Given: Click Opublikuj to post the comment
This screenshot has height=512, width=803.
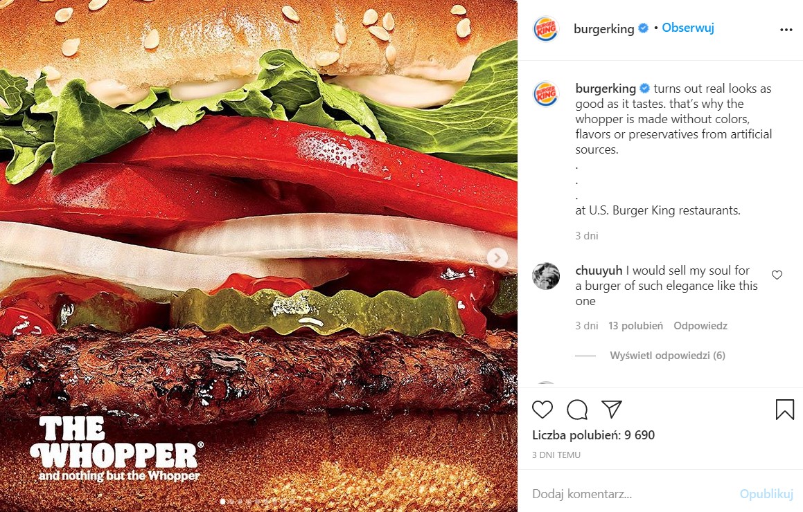Looking at the screenshot, I should click(766, 493).
